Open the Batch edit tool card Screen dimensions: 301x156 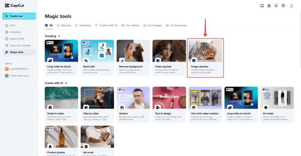[97, 58]
